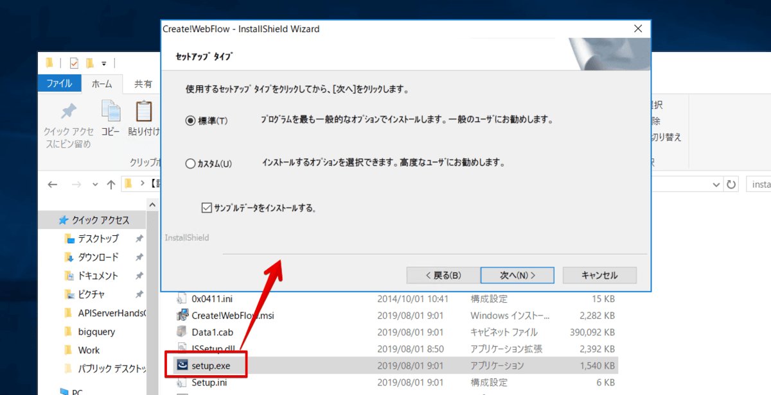
Task: Click the キャンセル cancel button
Action: click(x=599, y=275)
